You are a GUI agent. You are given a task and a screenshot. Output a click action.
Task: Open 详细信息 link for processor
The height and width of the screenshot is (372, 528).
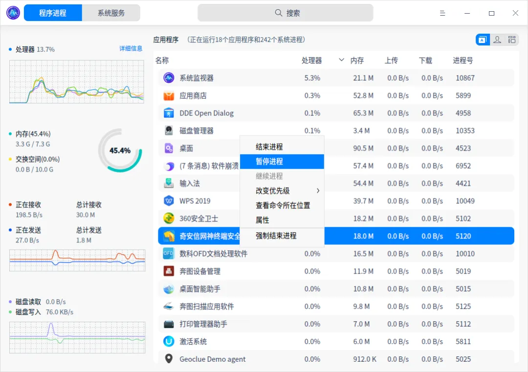pyautogui.click(x=131, y=48)
